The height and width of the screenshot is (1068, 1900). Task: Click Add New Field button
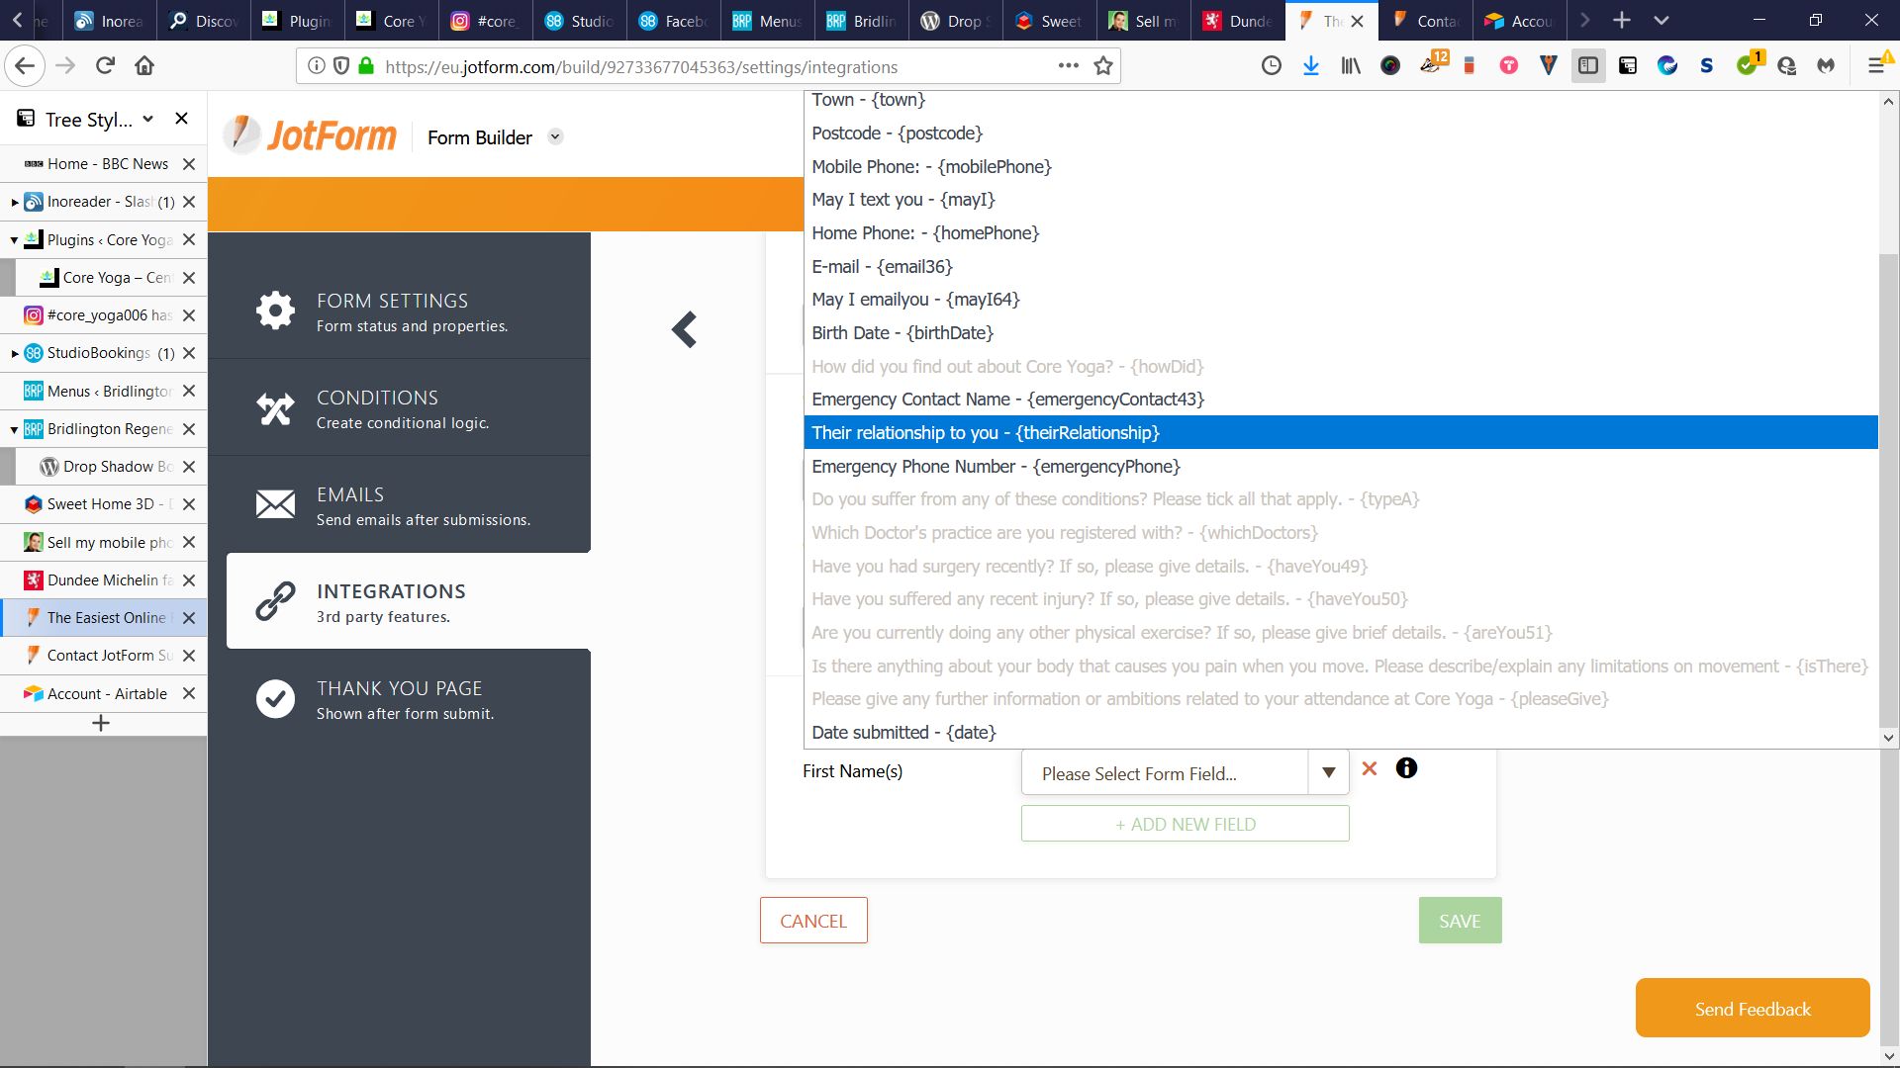1185,824
